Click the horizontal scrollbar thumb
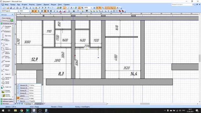Screen dimensions: 201x113 click(x=145, y=104)
